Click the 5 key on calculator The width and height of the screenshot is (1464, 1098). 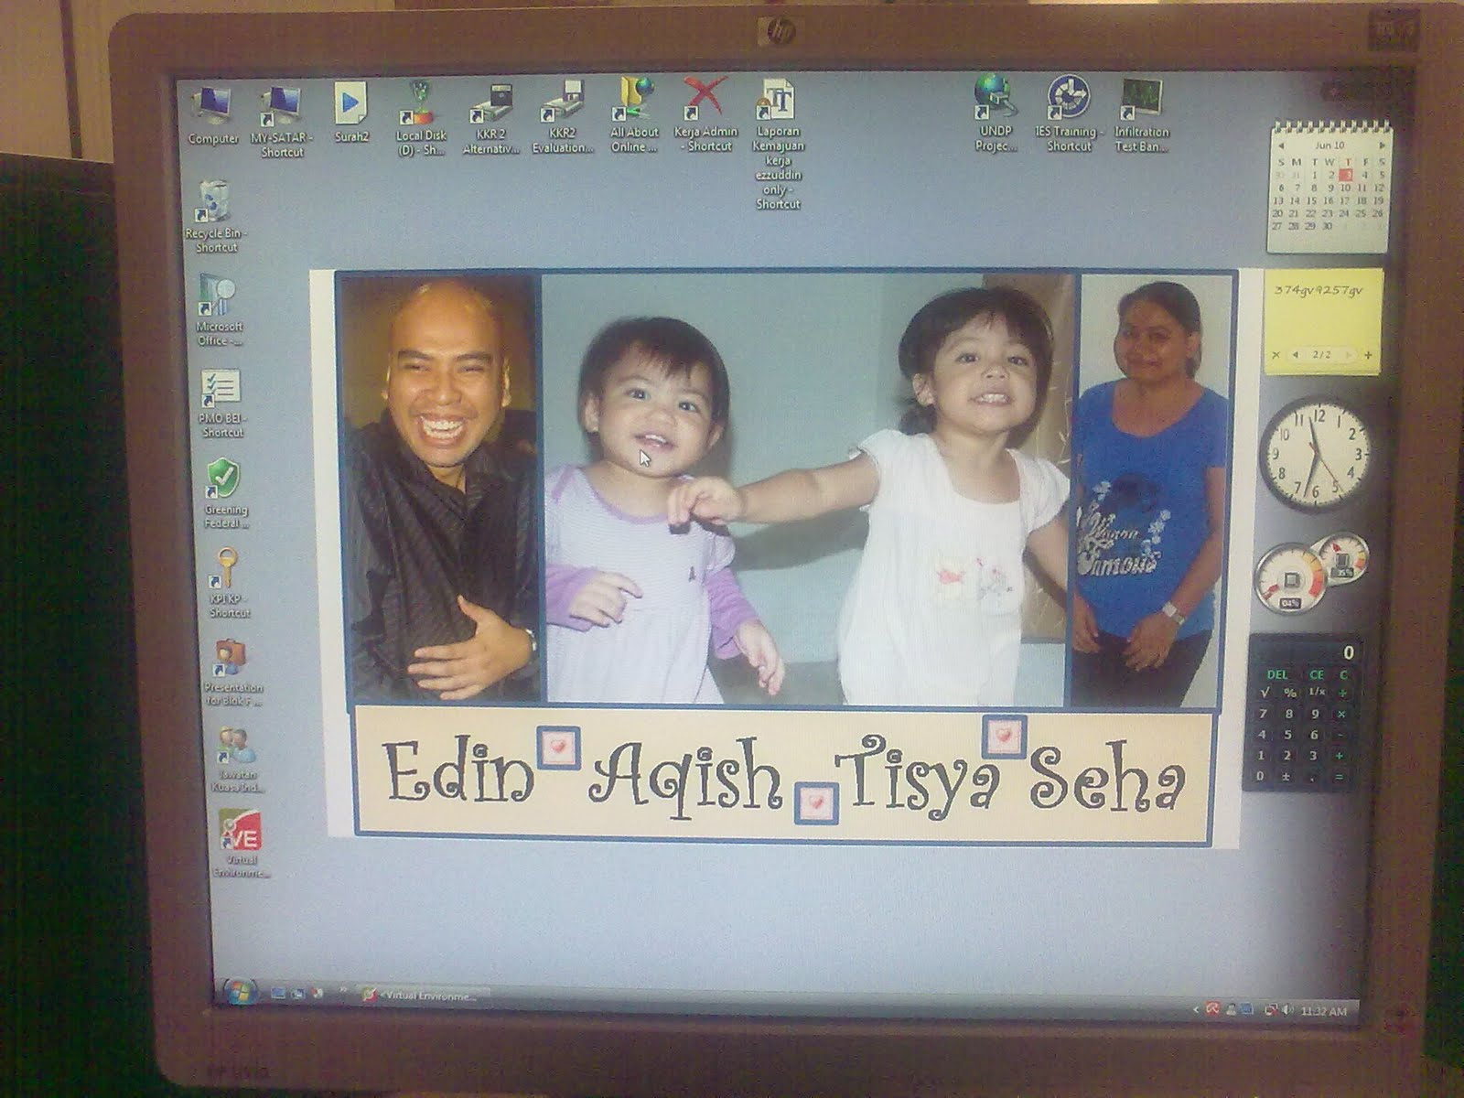coord(1287,735)
